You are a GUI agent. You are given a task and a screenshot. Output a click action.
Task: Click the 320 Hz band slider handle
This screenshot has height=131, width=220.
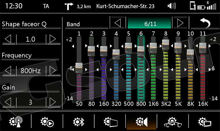tap(116, 54)
